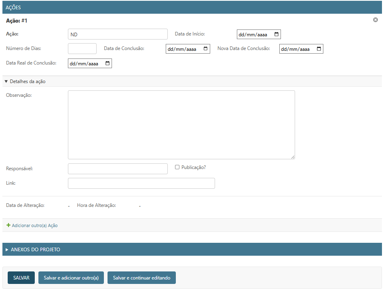Click the 'Hora de Alteração:' label
Viewport: 384px width, 292px height.
click(97, 205)
